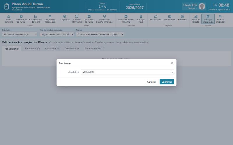
Task: Expand the Turma selection dropdown
Action: pos(100,34)
